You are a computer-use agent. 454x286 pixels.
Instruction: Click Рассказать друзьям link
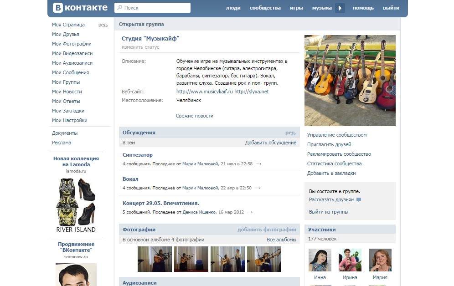(331, 199)
